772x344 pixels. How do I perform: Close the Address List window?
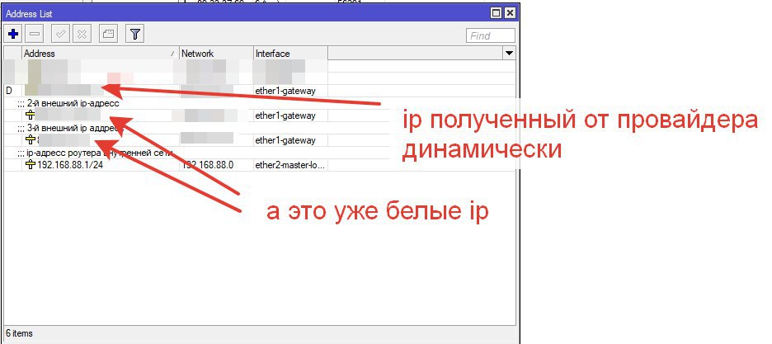[x=510, y=13]
